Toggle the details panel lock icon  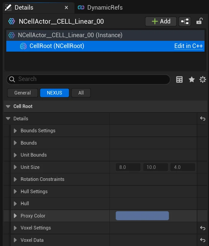[199, 21]
